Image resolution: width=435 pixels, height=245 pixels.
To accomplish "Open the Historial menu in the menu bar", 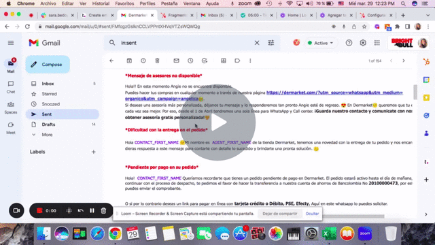I will tap(101, 3).
